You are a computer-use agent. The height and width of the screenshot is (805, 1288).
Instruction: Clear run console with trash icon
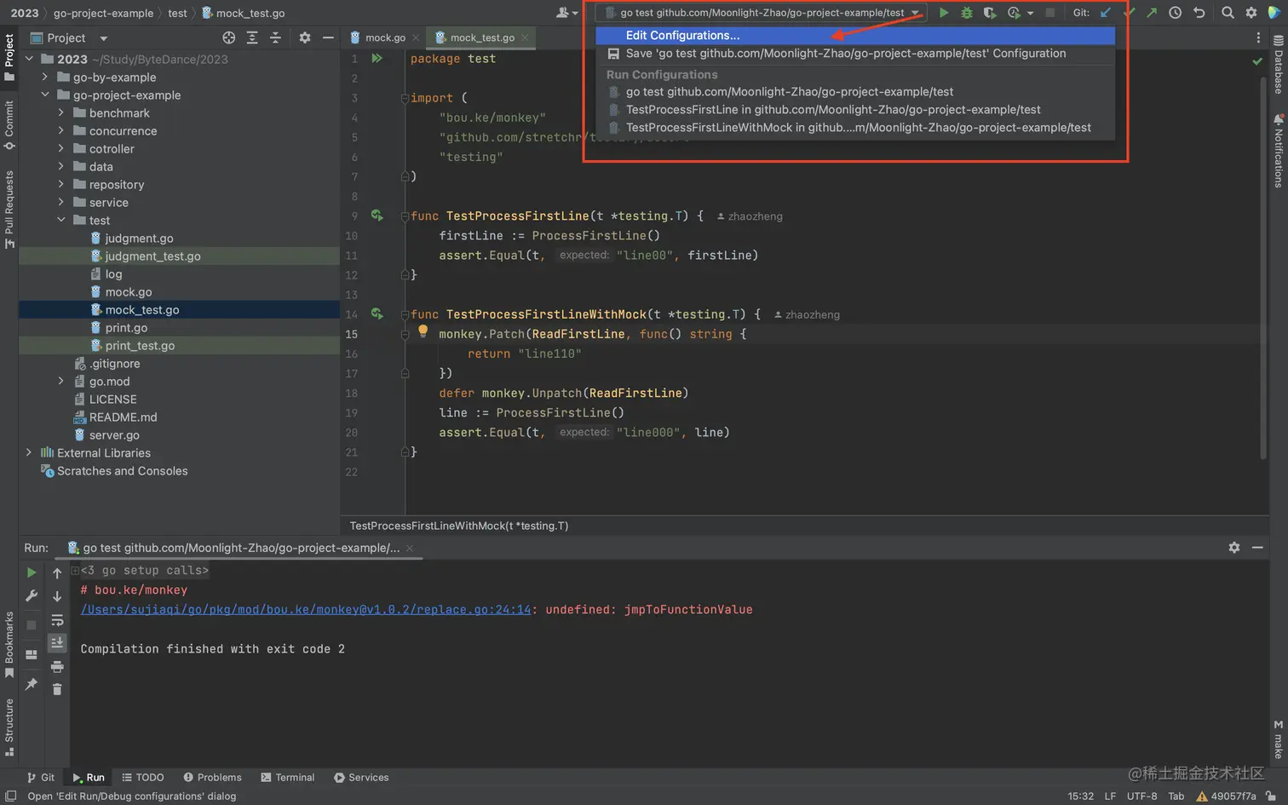(57, 689)
